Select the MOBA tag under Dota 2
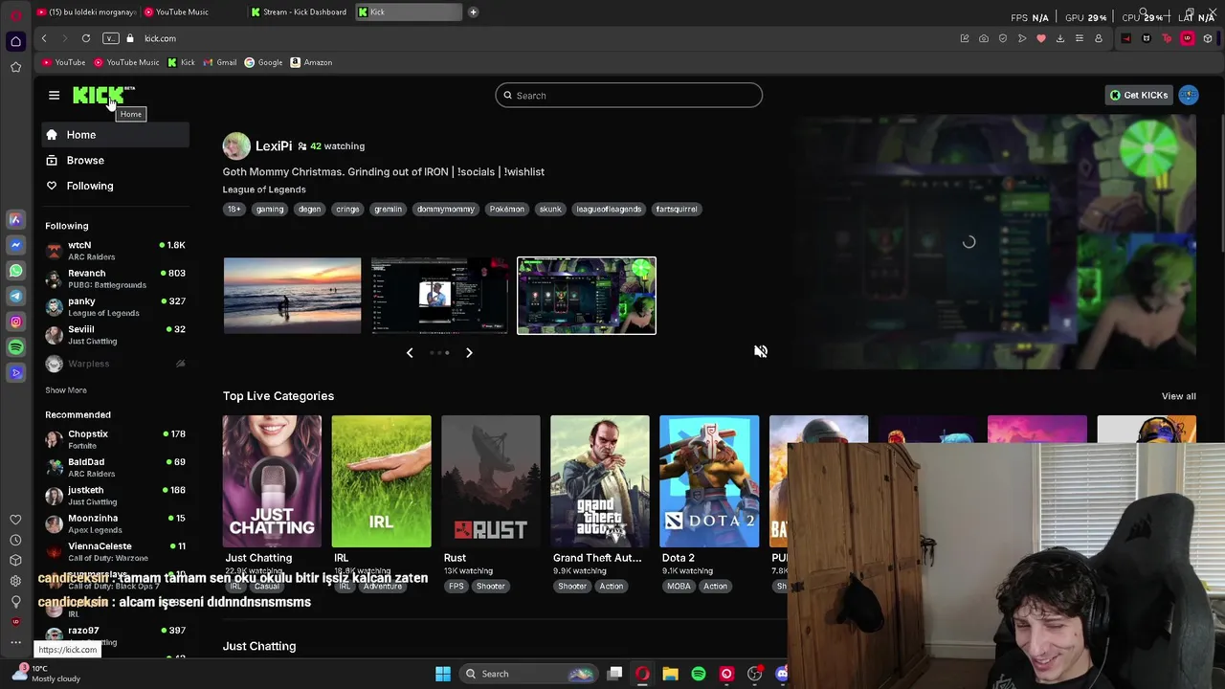Screen dimensions: 1225x689 pos(679,586)
